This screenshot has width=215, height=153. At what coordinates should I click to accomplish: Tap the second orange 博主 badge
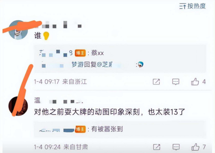point(80,129)
